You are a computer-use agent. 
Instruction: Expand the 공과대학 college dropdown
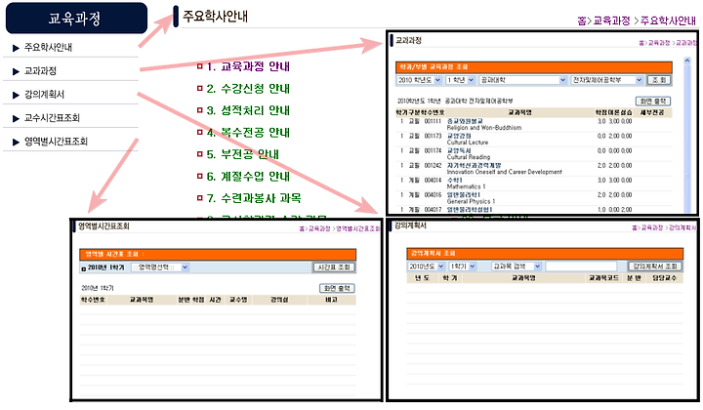click(x=522, y=80)
